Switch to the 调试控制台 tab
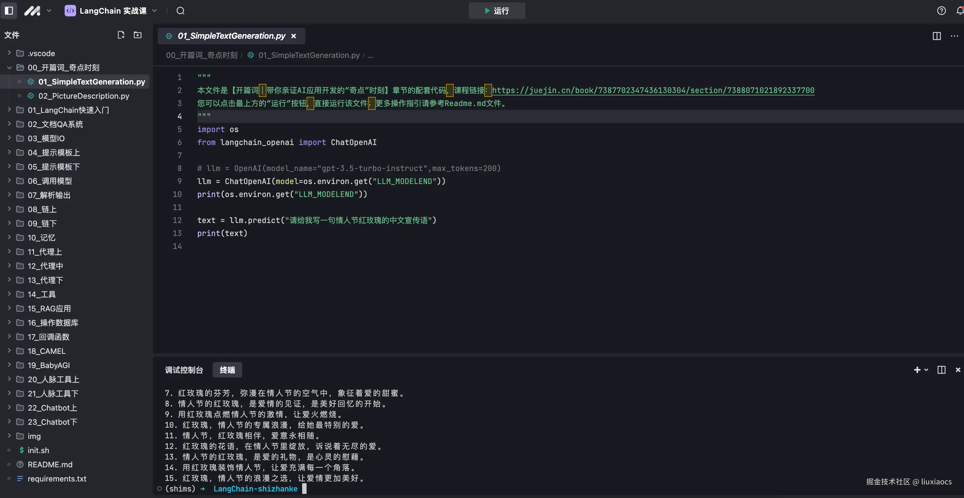Viewport: 964px width, 498px height. point(184,370)
